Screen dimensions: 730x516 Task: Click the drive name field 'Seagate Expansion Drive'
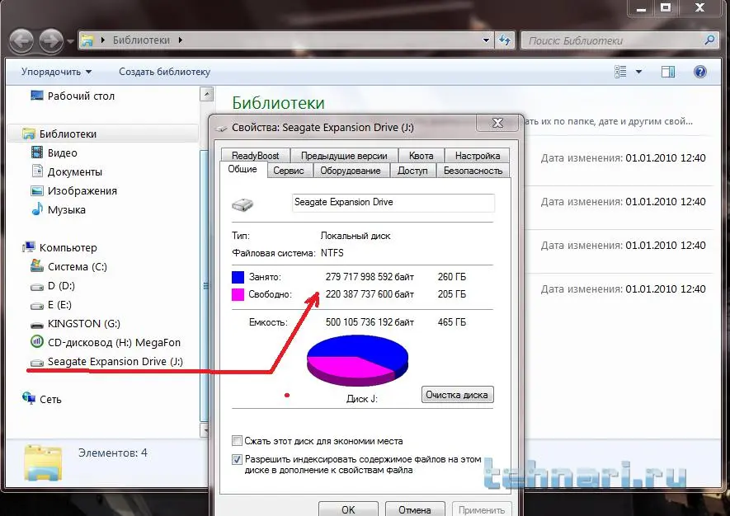pos(393,203)
